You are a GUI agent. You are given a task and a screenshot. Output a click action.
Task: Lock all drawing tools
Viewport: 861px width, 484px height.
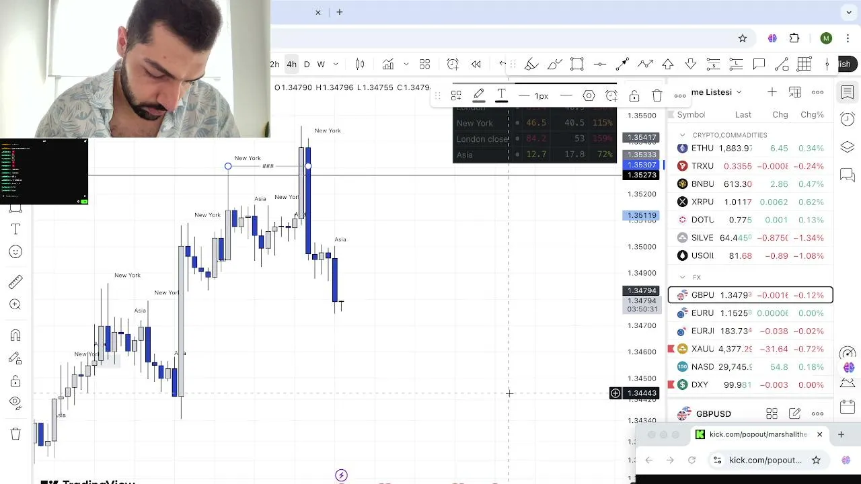[15, 381]
